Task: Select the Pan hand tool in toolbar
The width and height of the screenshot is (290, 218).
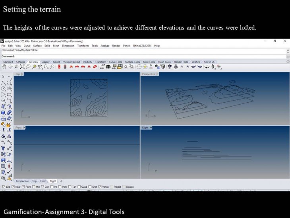Action: pos(4,67)
